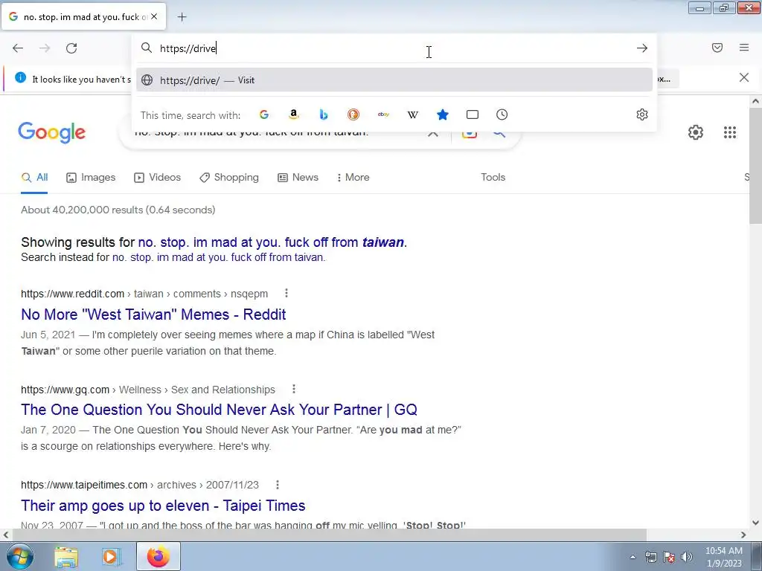Click the 'About 40,200,000 results' text
Screen dimensions: 762x571
(x=118, y=210)
